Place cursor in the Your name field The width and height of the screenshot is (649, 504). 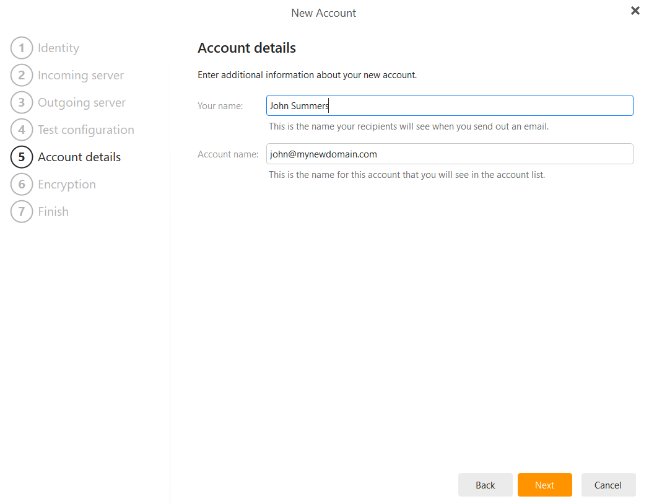pos(450,105)
